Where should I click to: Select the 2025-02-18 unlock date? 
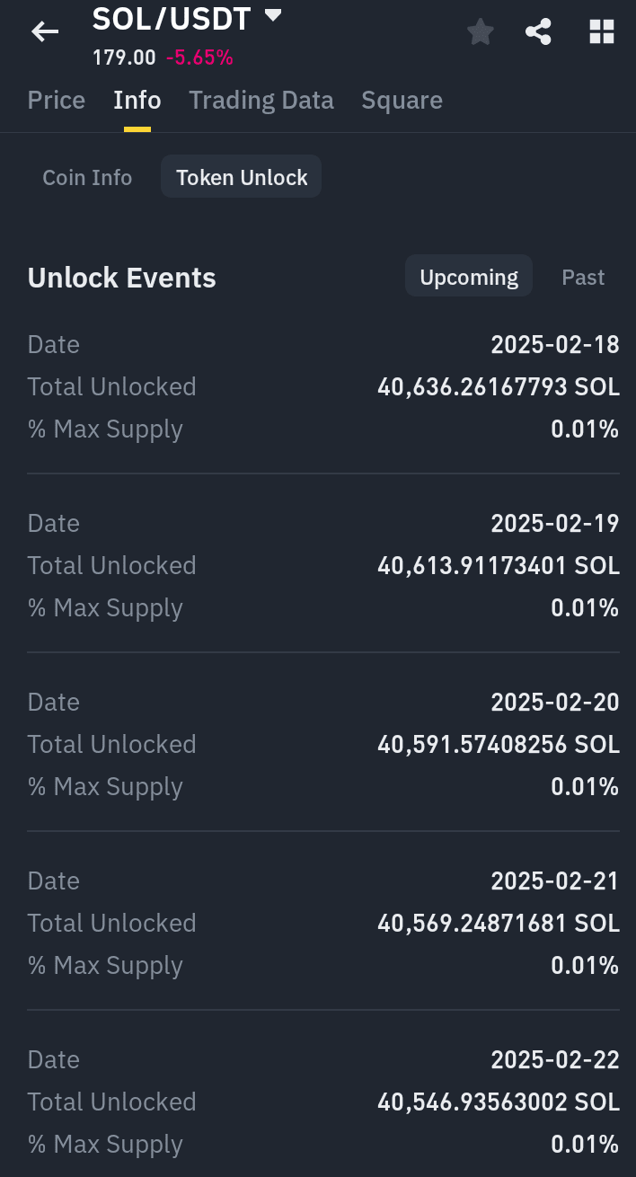tap(554, 344)
